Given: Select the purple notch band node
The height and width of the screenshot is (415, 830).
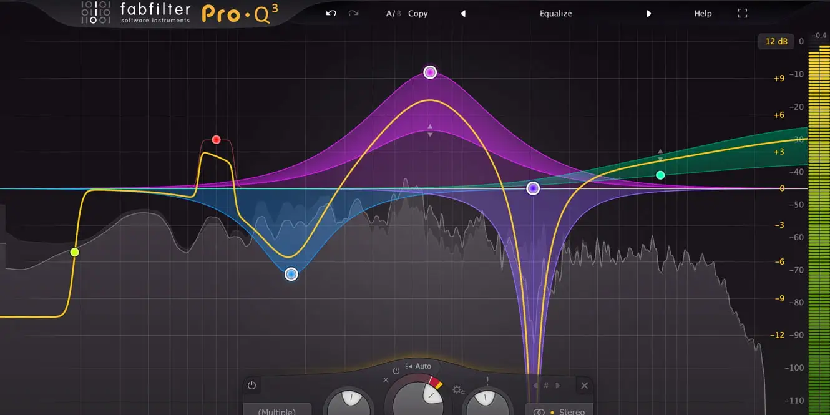Looking at the screenshot, I should coord(533,188).
